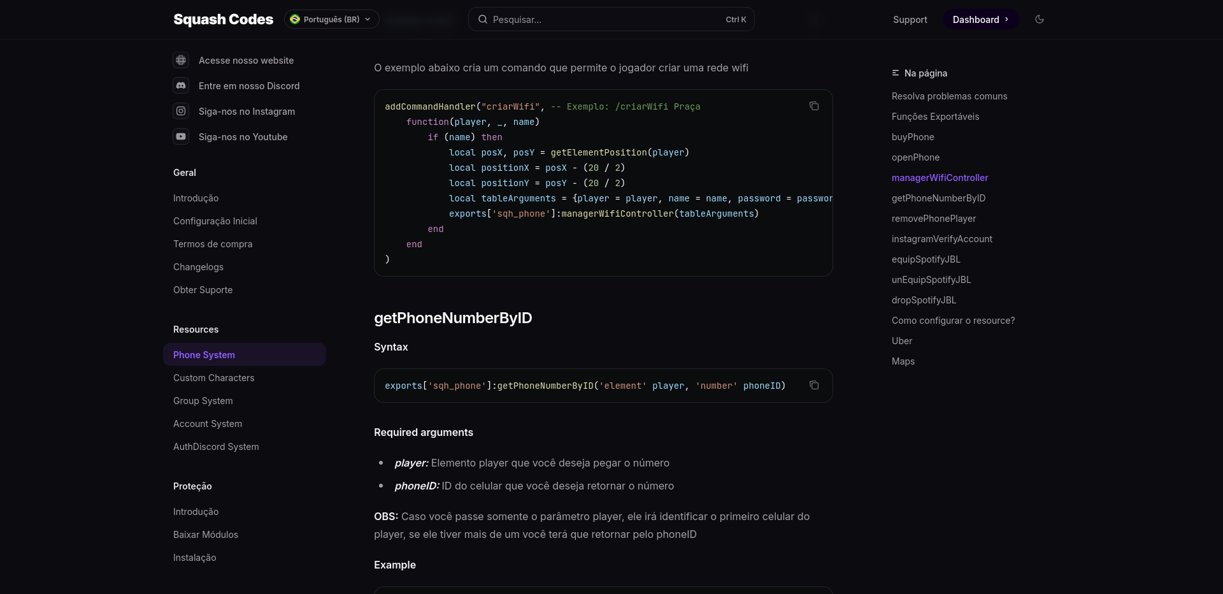Image resolution: width=1223 pixels, height=594 pixels.
Task: Copy the criarWifi example code block
Action: (x=813, y=106)
